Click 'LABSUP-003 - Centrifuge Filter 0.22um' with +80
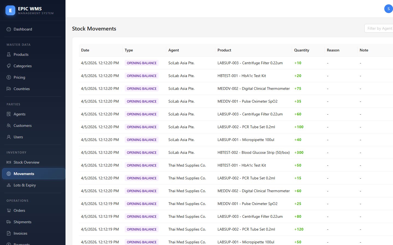 pos(250,216)
